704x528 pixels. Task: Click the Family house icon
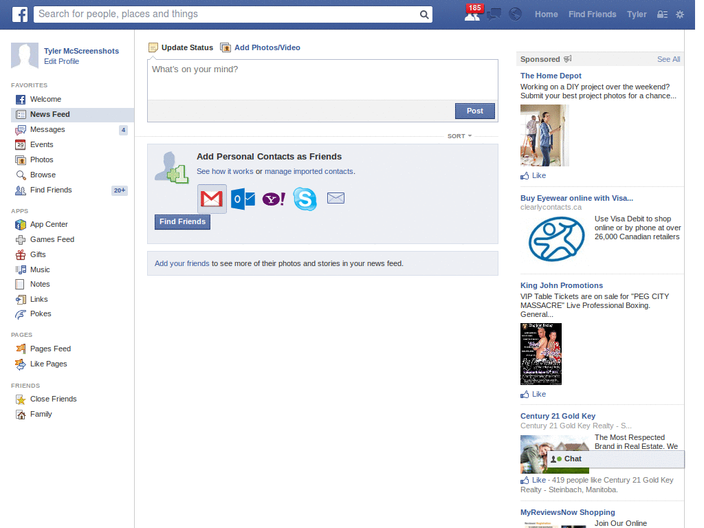[21, 415]
